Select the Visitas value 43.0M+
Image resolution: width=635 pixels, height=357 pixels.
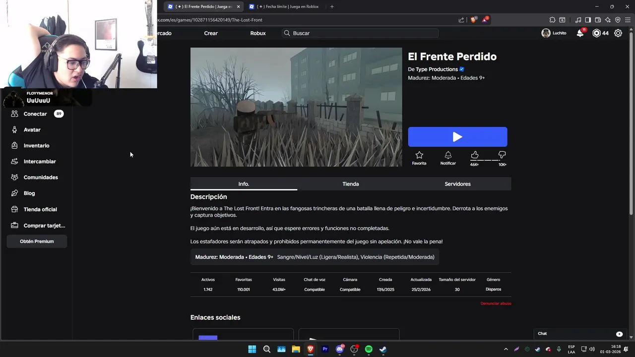[279, 290]
